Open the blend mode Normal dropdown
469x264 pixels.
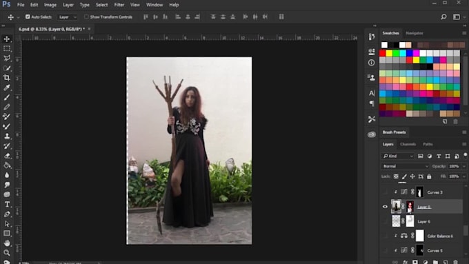pos(405,166)
